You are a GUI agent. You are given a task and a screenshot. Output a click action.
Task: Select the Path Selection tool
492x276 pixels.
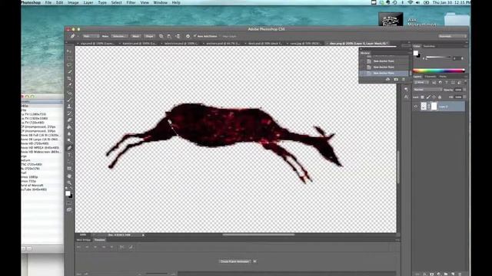pyautogui.click(x=69, y=162)
